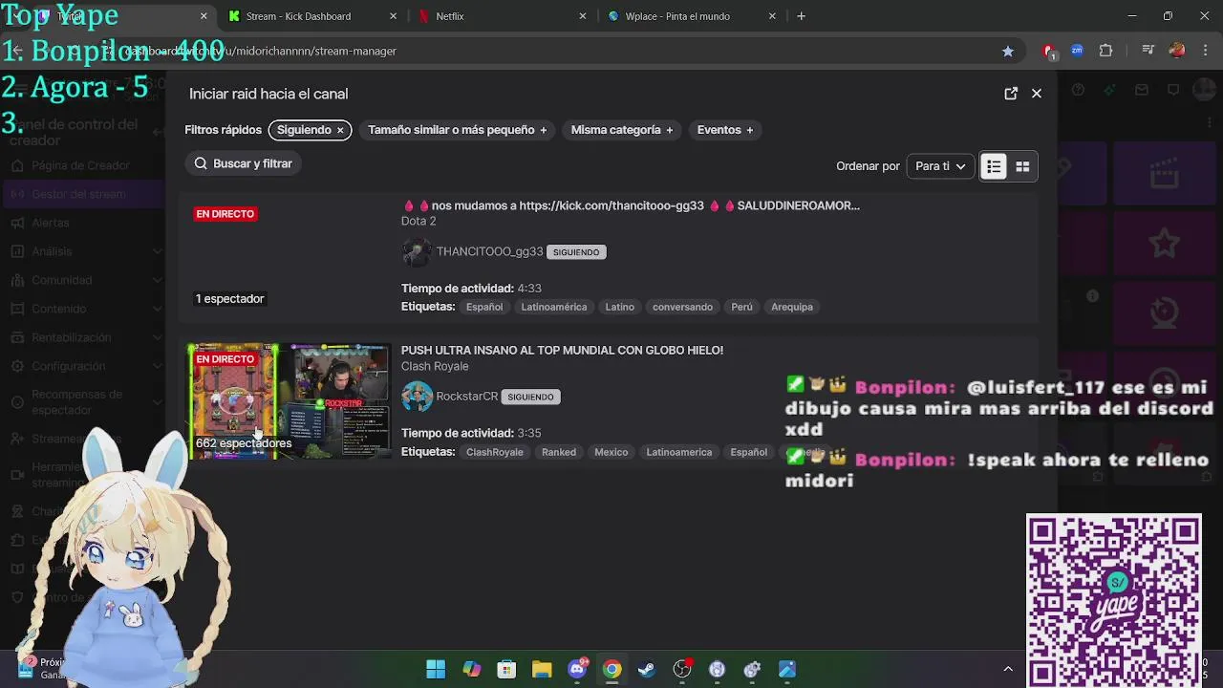Open the blue 'zm' extension icon
The width and height of the screenshot is (1223, 688).
[1077, 51]
